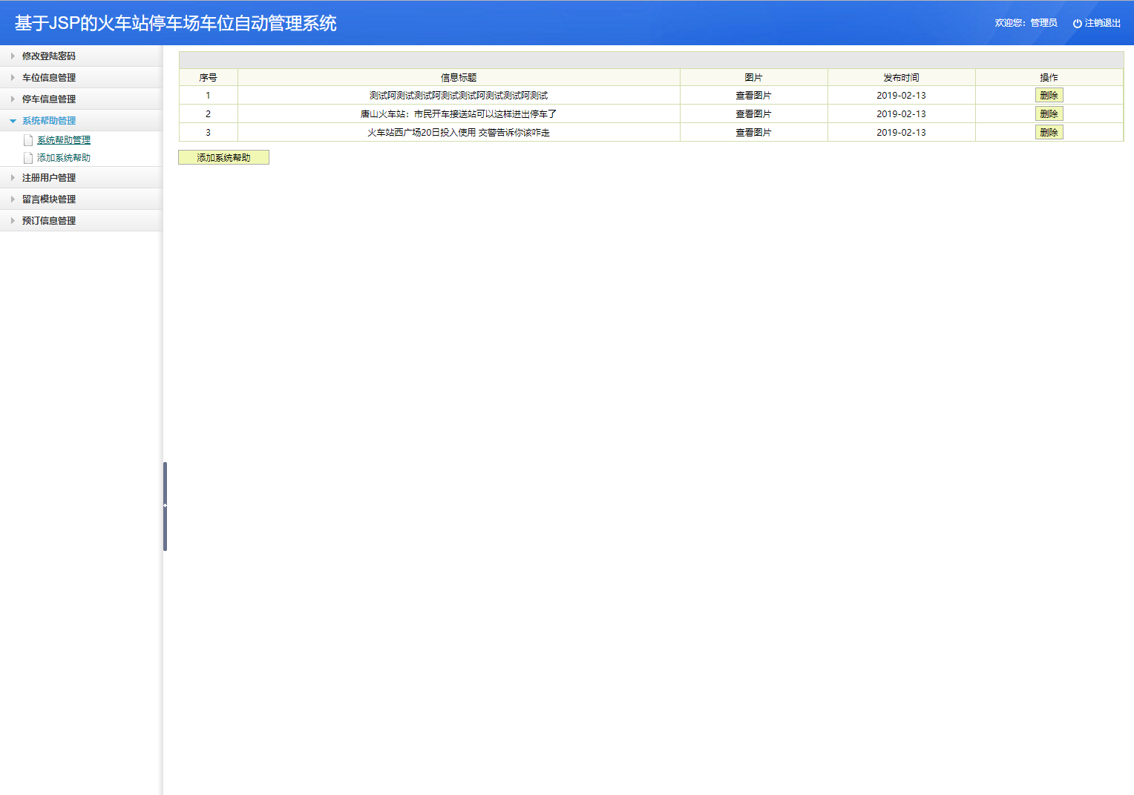Open 查看图片 for the 火车站西广场 row
The height and width of the screenshot is (795, 1134).
click(753, 132)
